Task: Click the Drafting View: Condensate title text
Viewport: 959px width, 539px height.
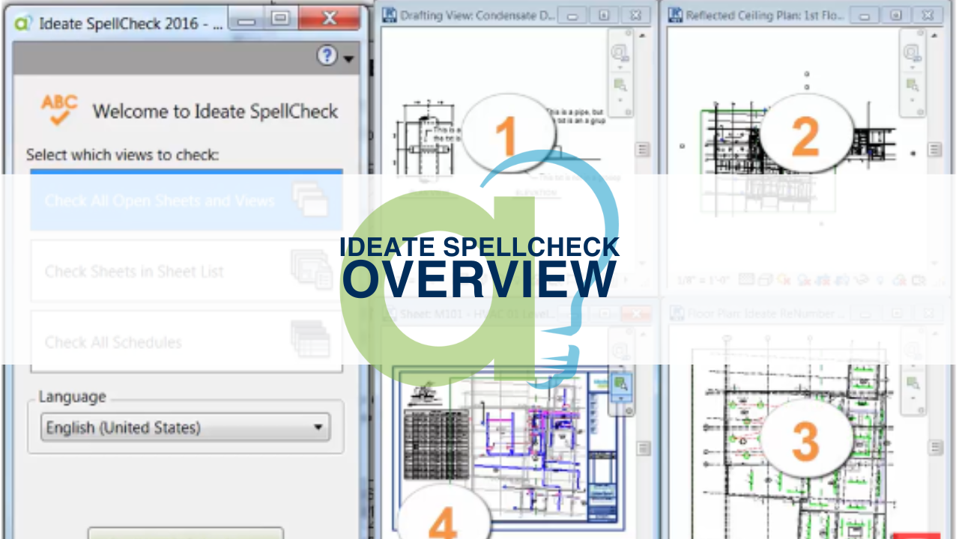Action: [478, 15]
